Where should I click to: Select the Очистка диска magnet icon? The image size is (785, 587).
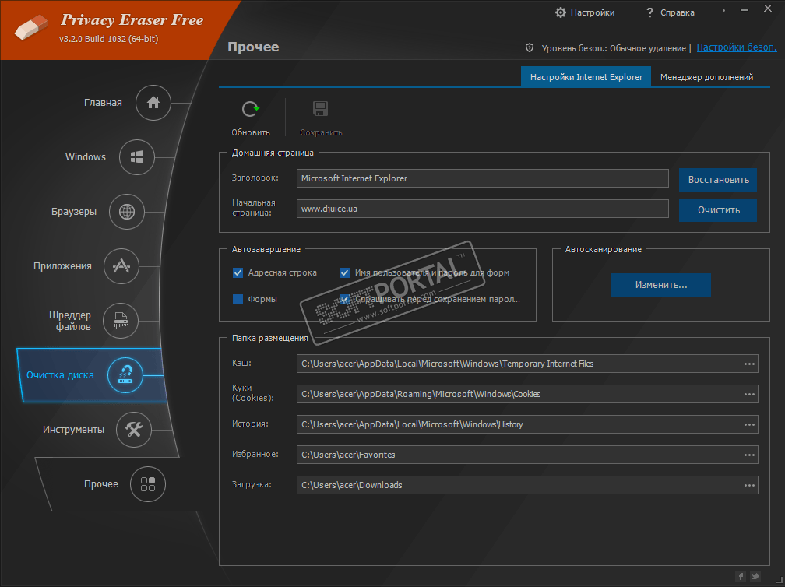coord(125,375)
